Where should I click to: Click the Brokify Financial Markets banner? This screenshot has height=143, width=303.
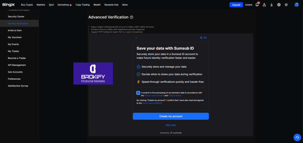click(93, 74)
